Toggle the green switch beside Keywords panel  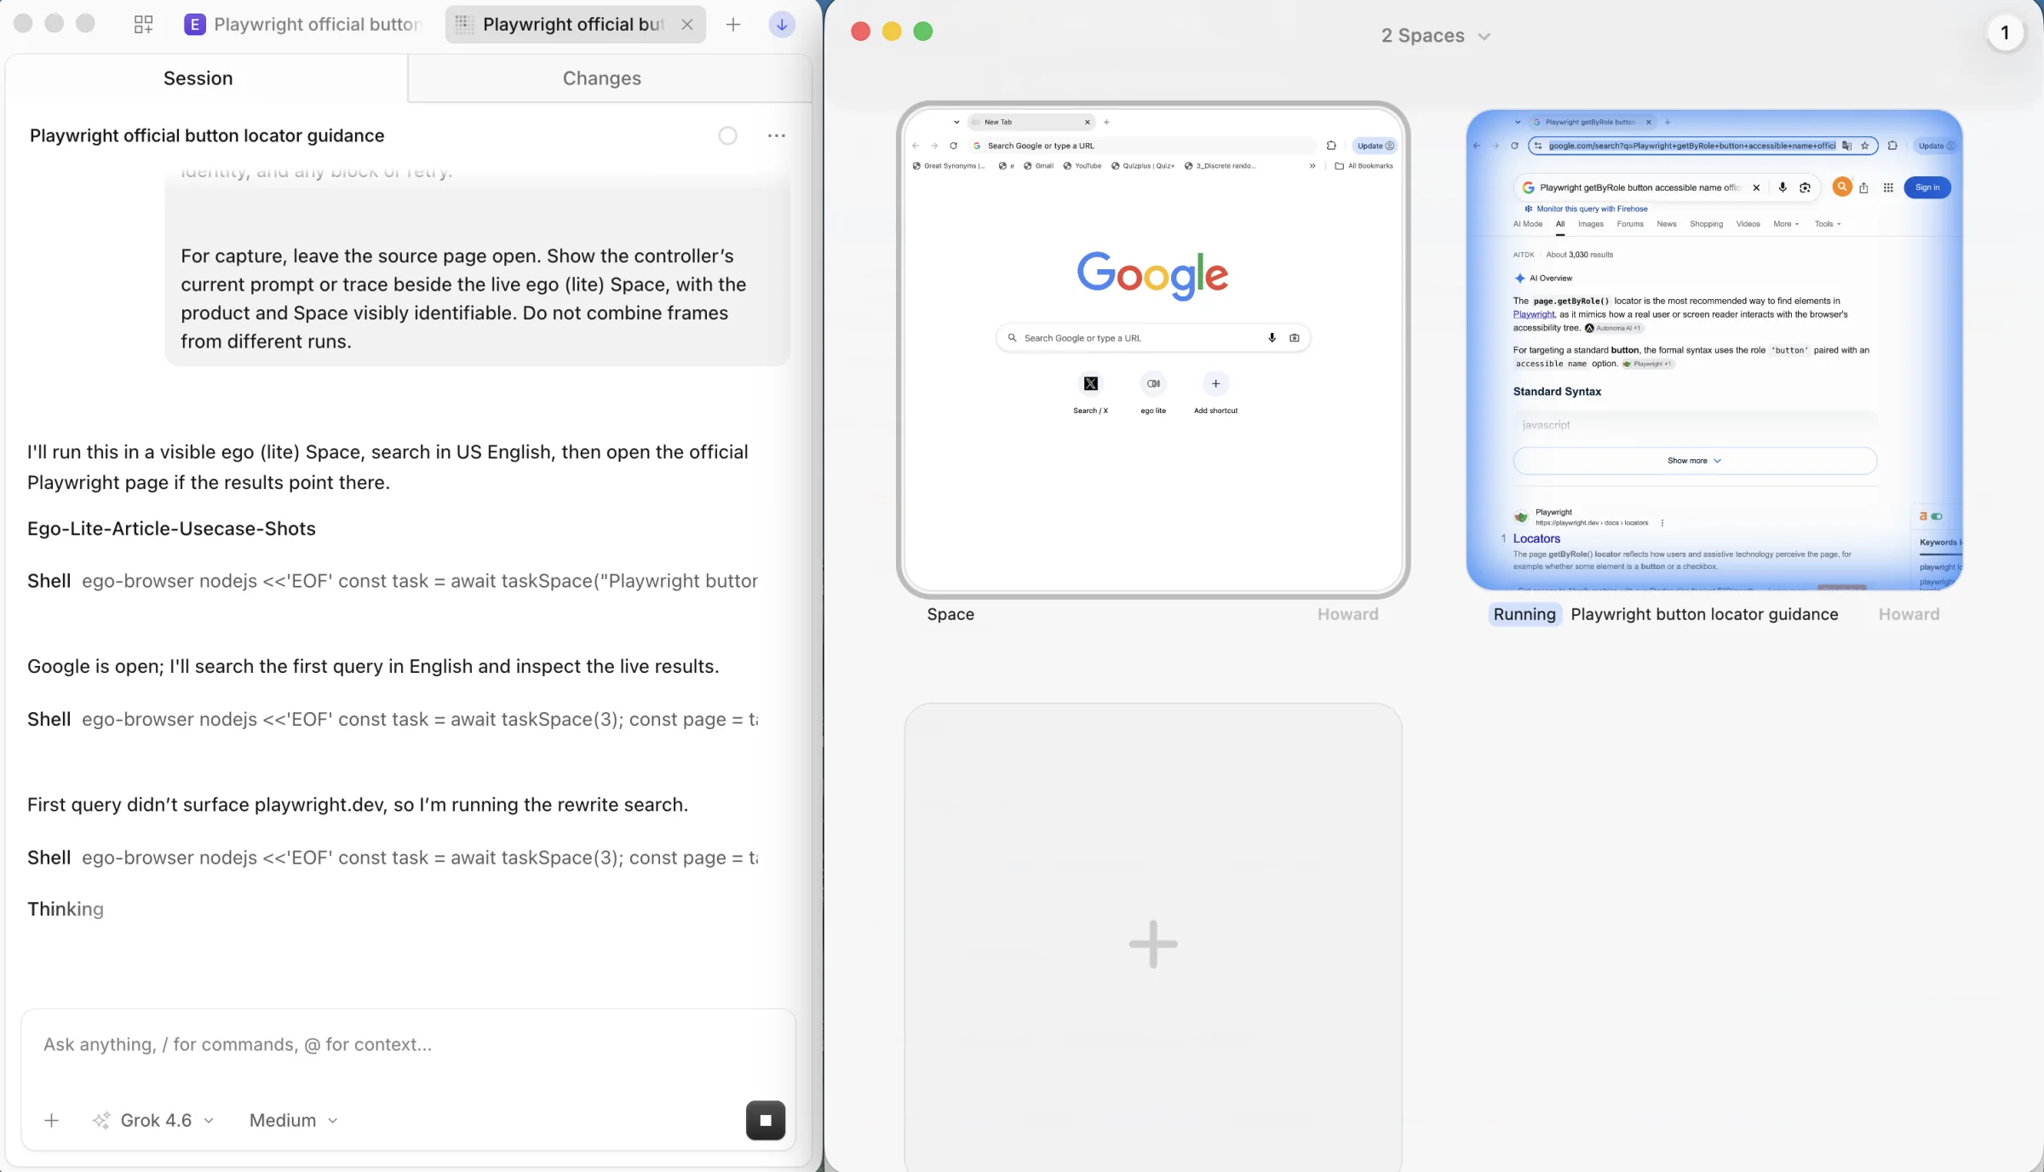tap(1937, 516)
